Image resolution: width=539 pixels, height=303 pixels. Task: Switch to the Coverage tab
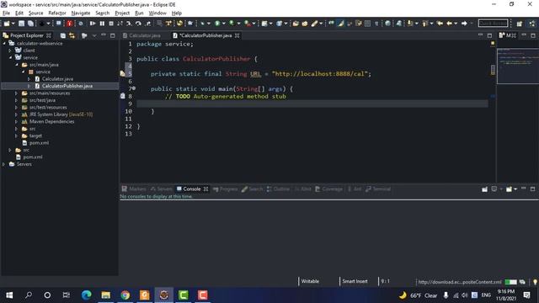point(329,189)
